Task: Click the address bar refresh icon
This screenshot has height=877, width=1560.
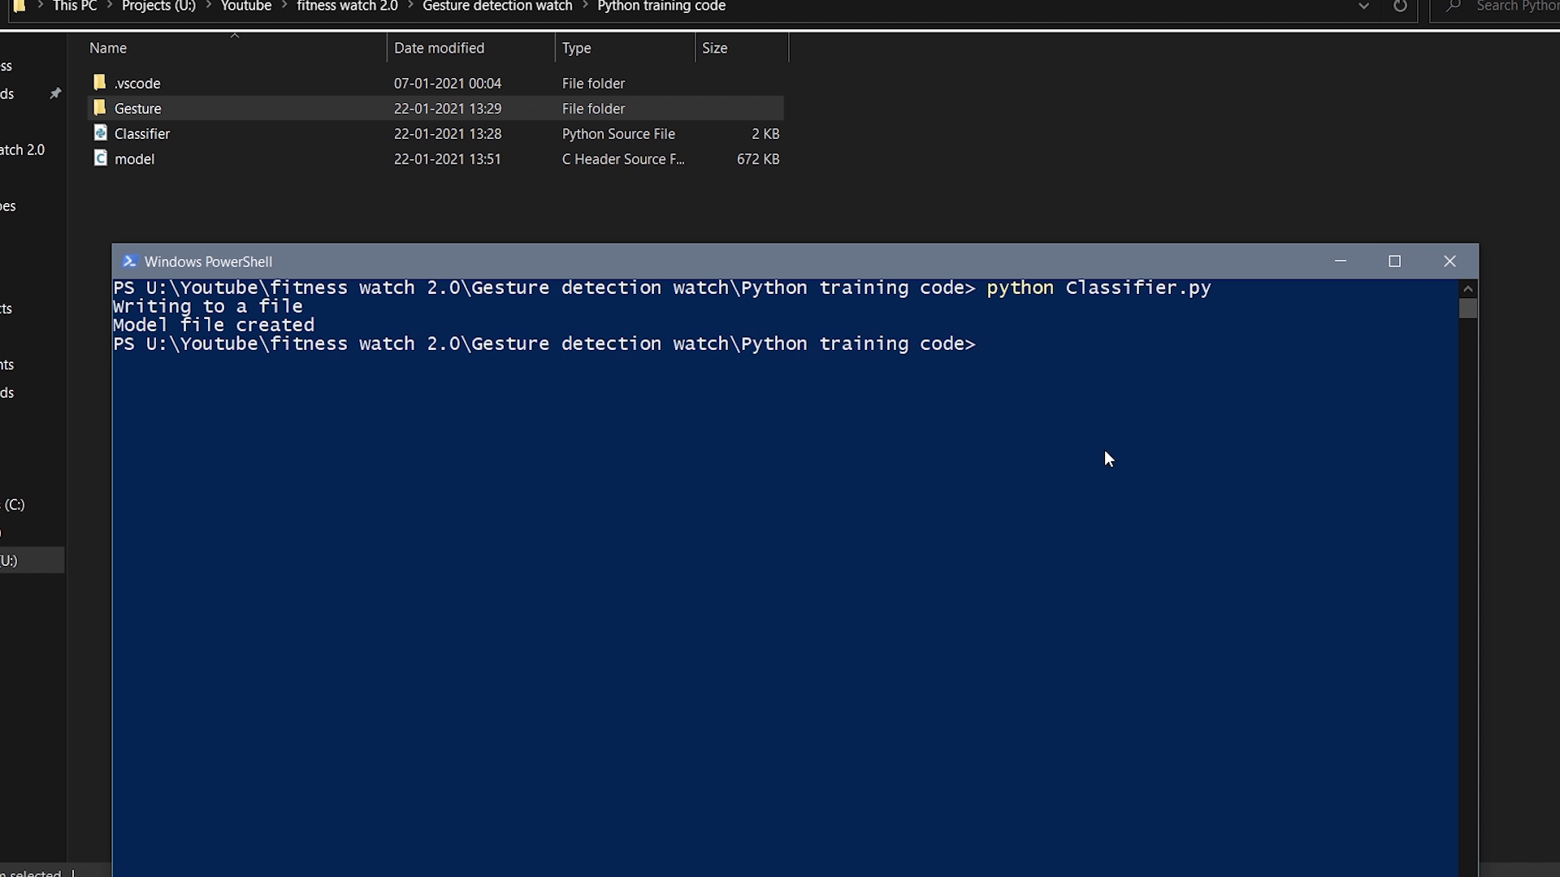Action: (1400, 6)
